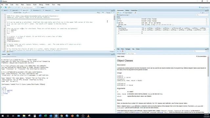
Task: Click the load workspace icon in Environment
Action: click(118, 13)
